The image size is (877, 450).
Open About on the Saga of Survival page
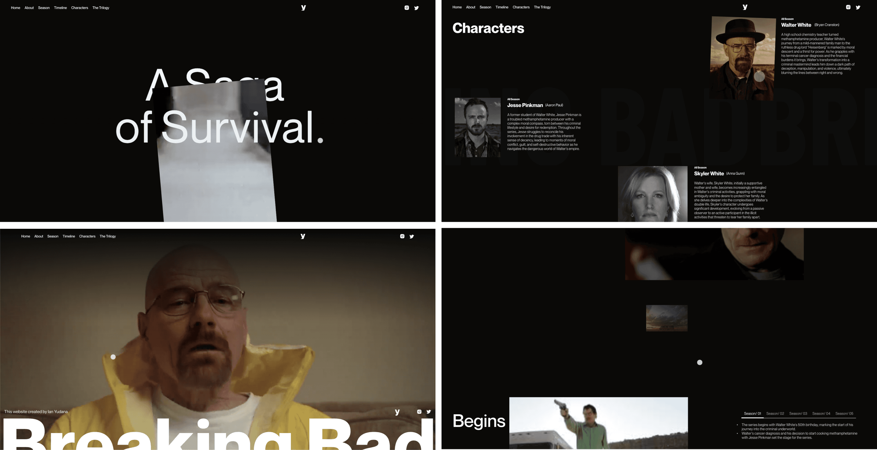[29, 8]
